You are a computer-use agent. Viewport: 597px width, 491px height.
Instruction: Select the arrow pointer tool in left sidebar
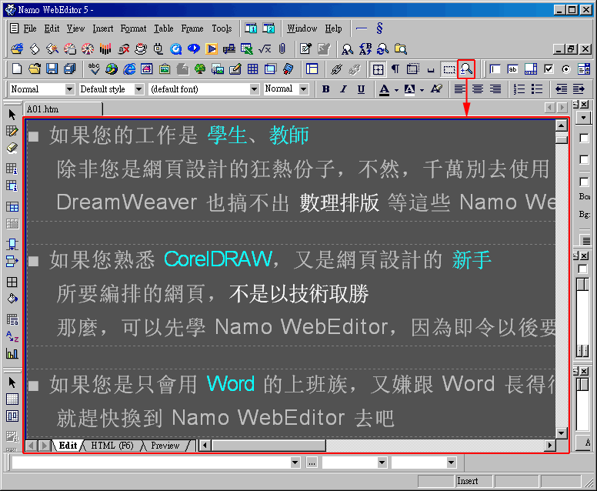[x=12, y=115]
